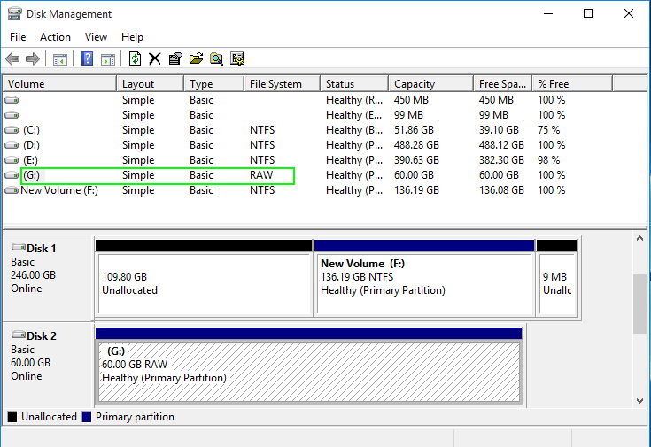Select the New Volume (F:) partition block
Image resolution: width=651 pixels, height=447 pixels.
424,279
